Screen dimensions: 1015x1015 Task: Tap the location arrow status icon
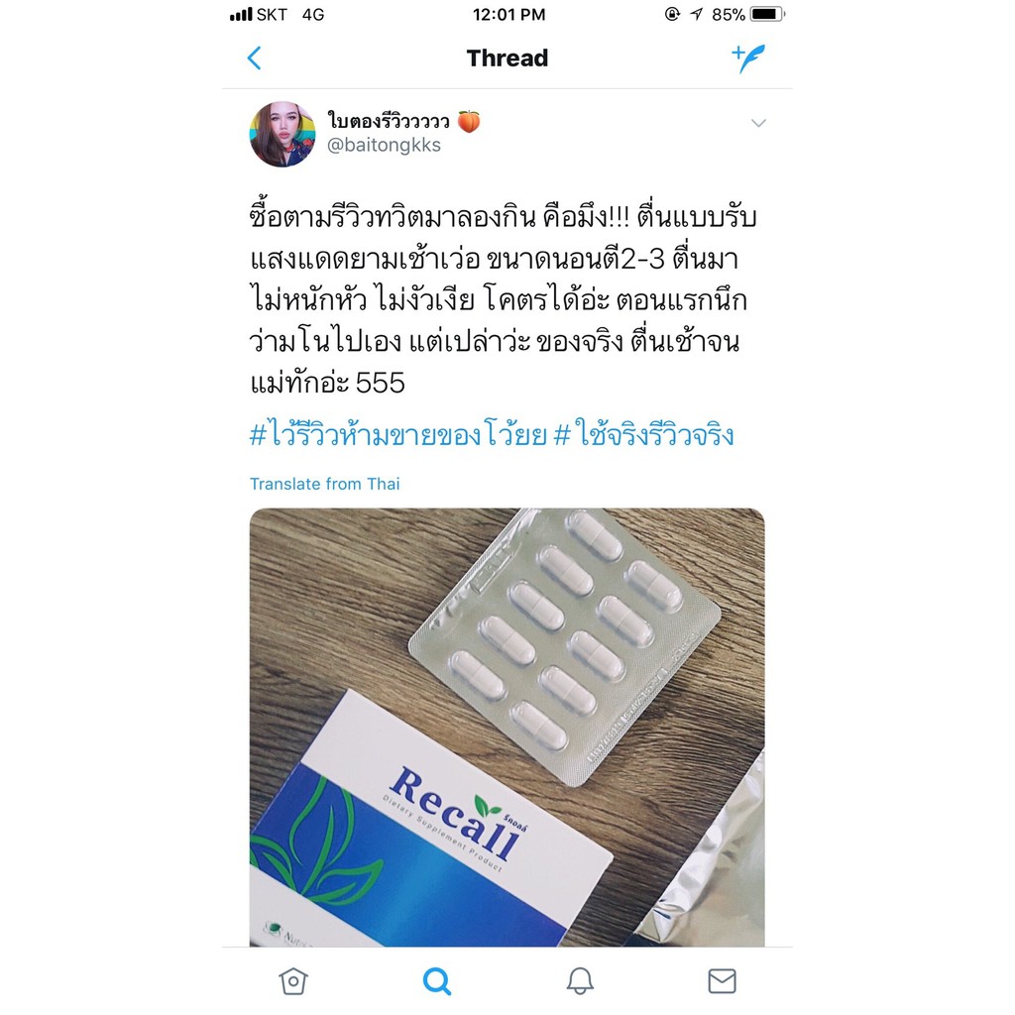point(697,14)
